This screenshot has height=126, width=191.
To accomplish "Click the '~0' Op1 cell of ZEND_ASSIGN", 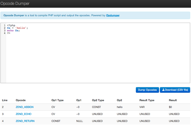I will click(78, 107).
